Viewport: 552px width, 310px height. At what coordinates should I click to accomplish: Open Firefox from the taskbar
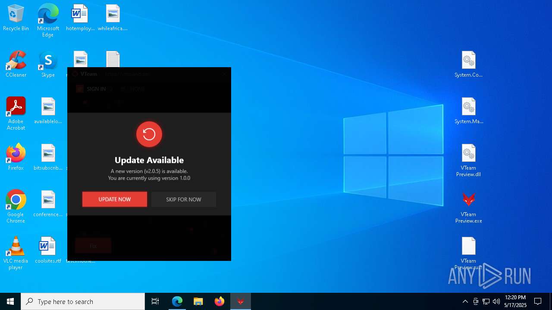coord(220,301)
